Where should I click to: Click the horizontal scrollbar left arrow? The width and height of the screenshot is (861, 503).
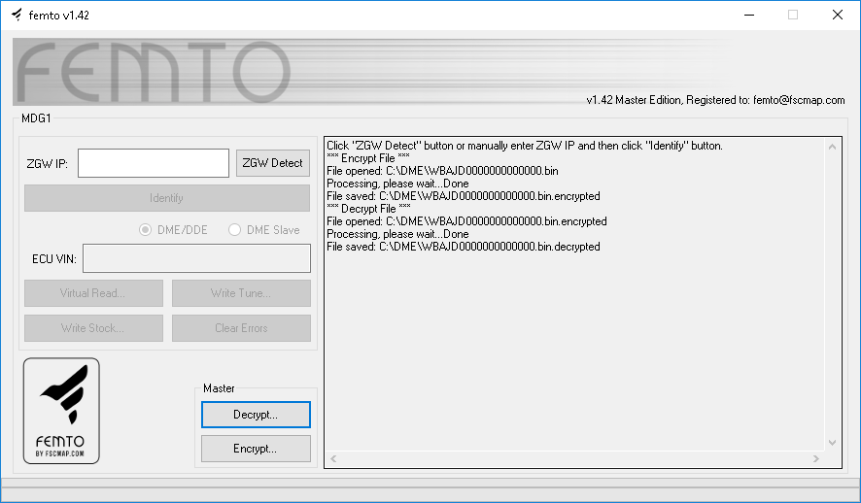pyautogui.click(x=333, y=458)
